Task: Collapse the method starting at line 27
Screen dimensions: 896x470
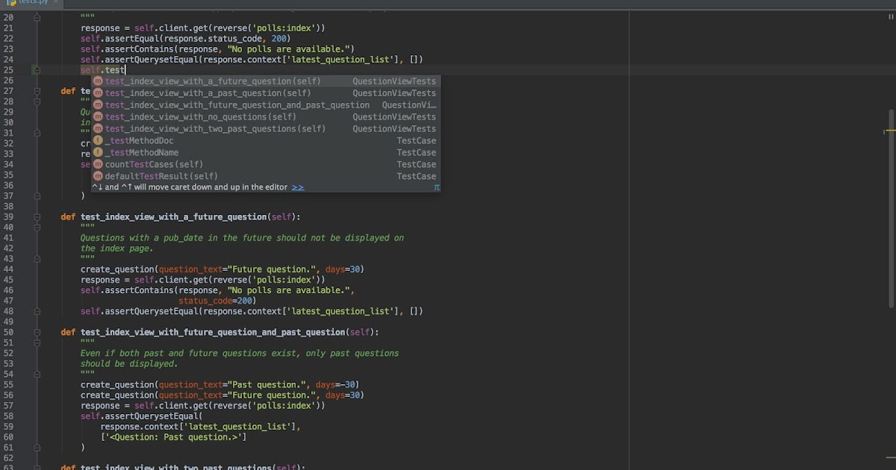Action: (x=36, y=91)
